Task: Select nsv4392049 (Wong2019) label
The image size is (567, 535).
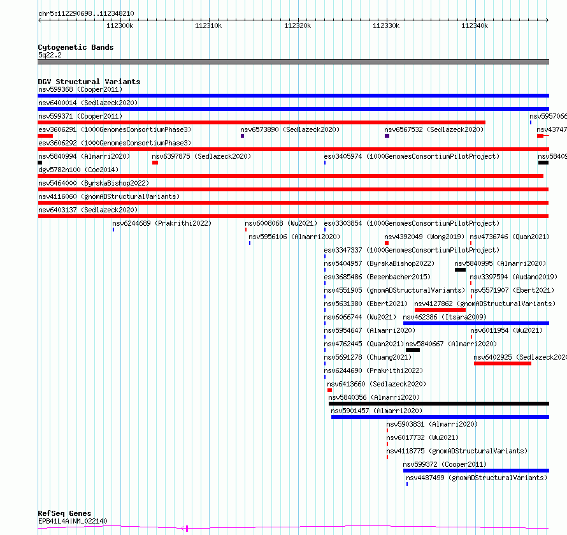Action: click(424, 237)
